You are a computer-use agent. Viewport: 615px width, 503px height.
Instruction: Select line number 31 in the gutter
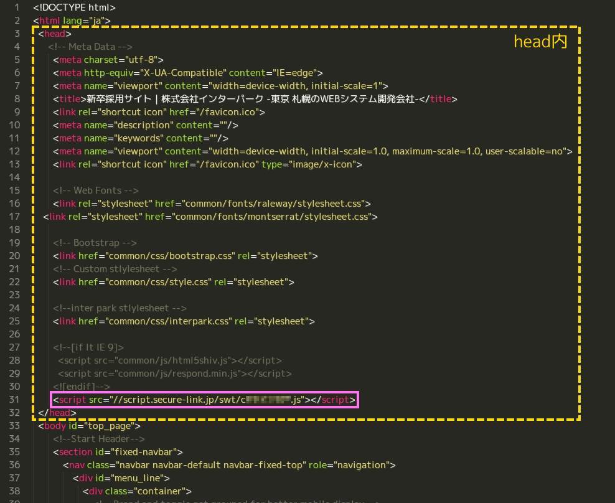14,400
